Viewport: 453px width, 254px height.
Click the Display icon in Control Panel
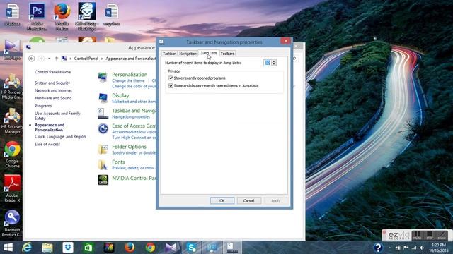pyautogui.click(x=103, y=98)
